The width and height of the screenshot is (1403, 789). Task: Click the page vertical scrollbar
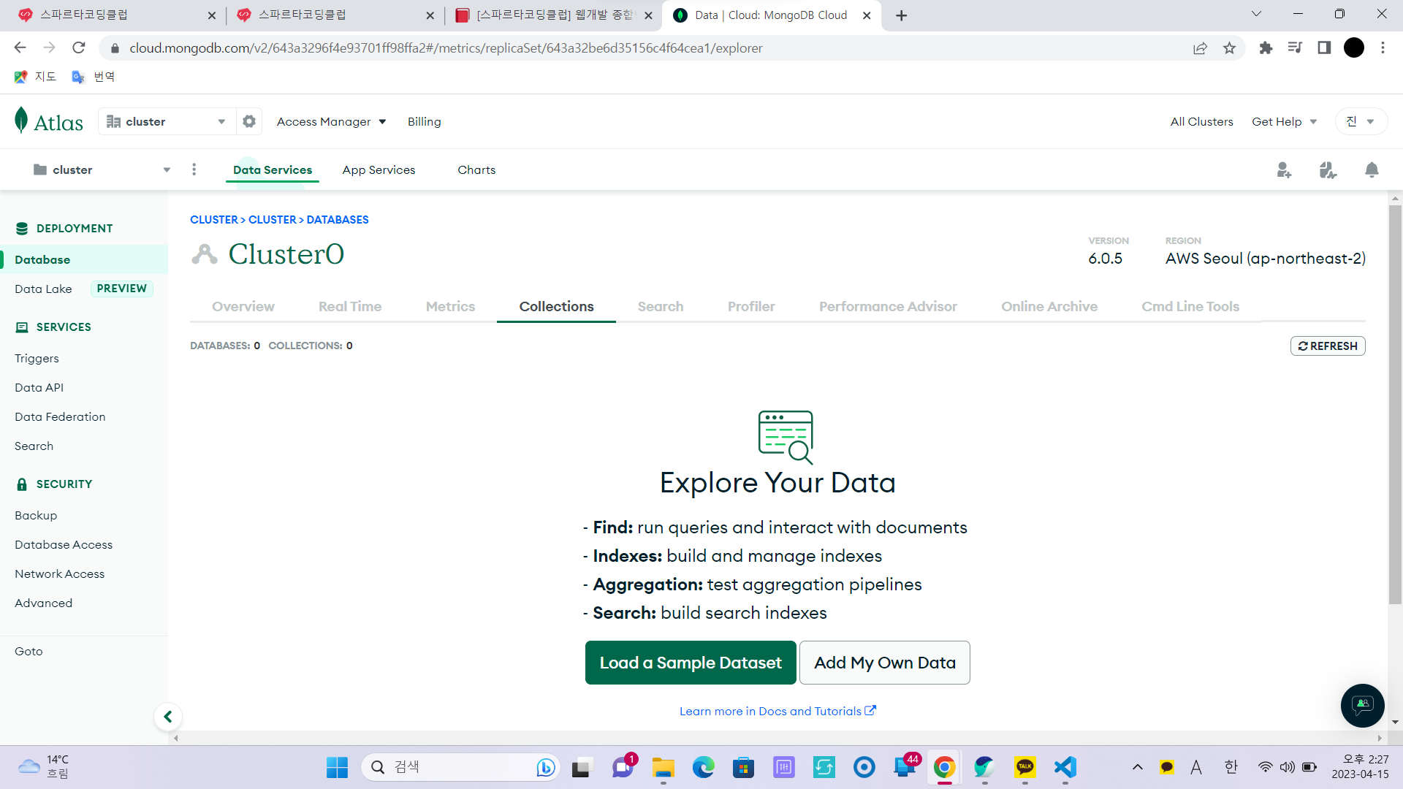click(1395, 404)
